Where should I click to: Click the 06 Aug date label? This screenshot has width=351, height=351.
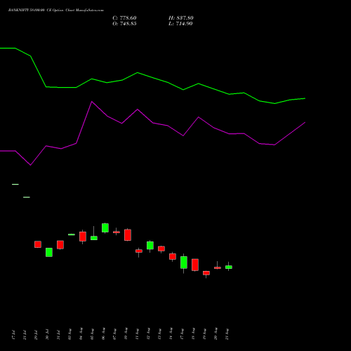coord(103,334)
